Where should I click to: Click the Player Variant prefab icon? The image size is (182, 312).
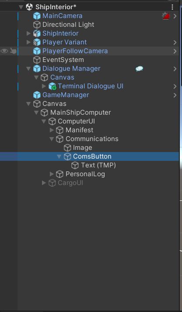click(x=37, y=42)
